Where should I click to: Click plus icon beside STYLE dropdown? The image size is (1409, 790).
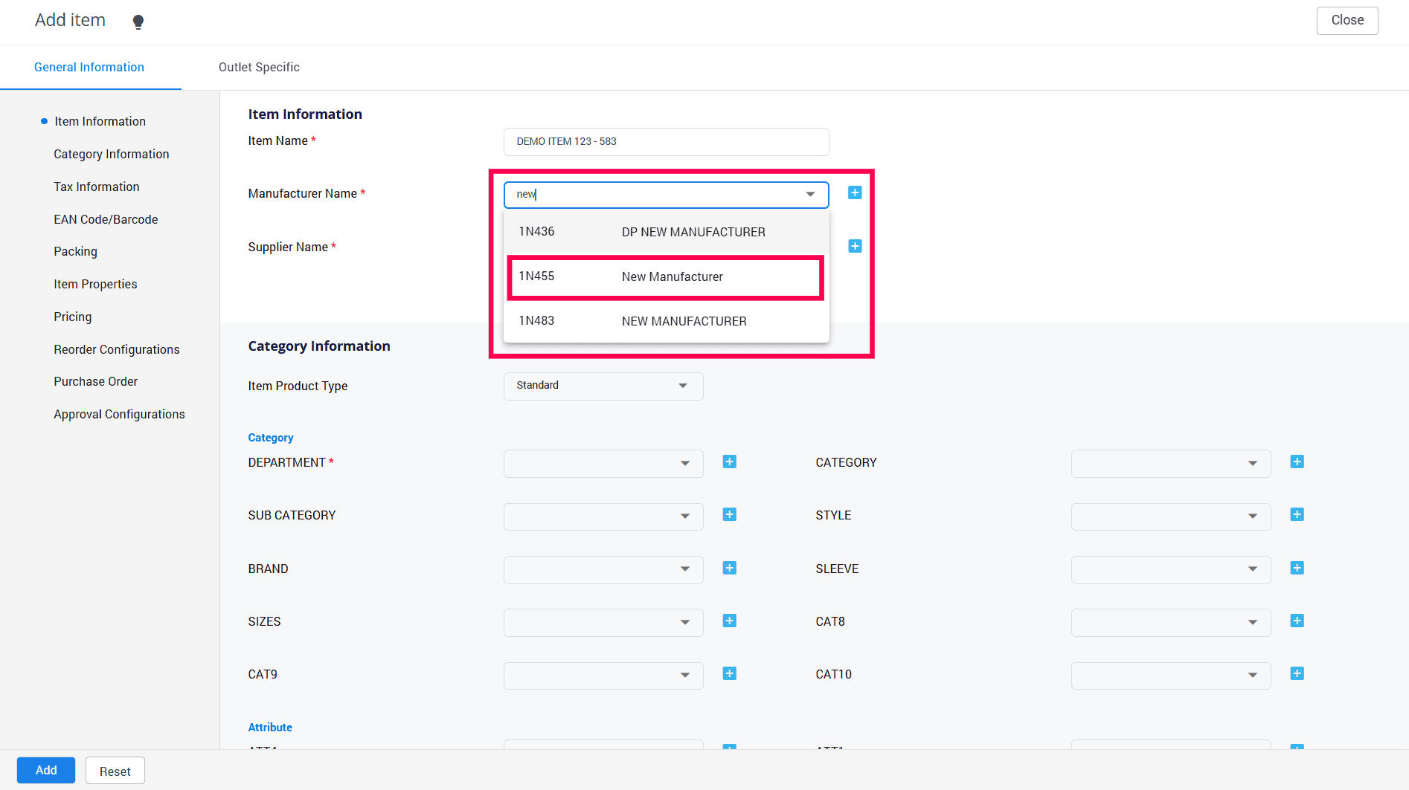tap(1297, 515)
